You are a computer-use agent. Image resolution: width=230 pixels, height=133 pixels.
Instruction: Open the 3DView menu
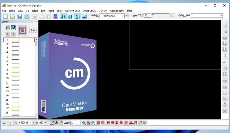[x=103, y=11]
